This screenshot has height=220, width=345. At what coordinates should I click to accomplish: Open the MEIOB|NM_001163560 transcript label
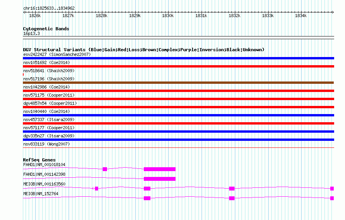[x=44, y=184]
